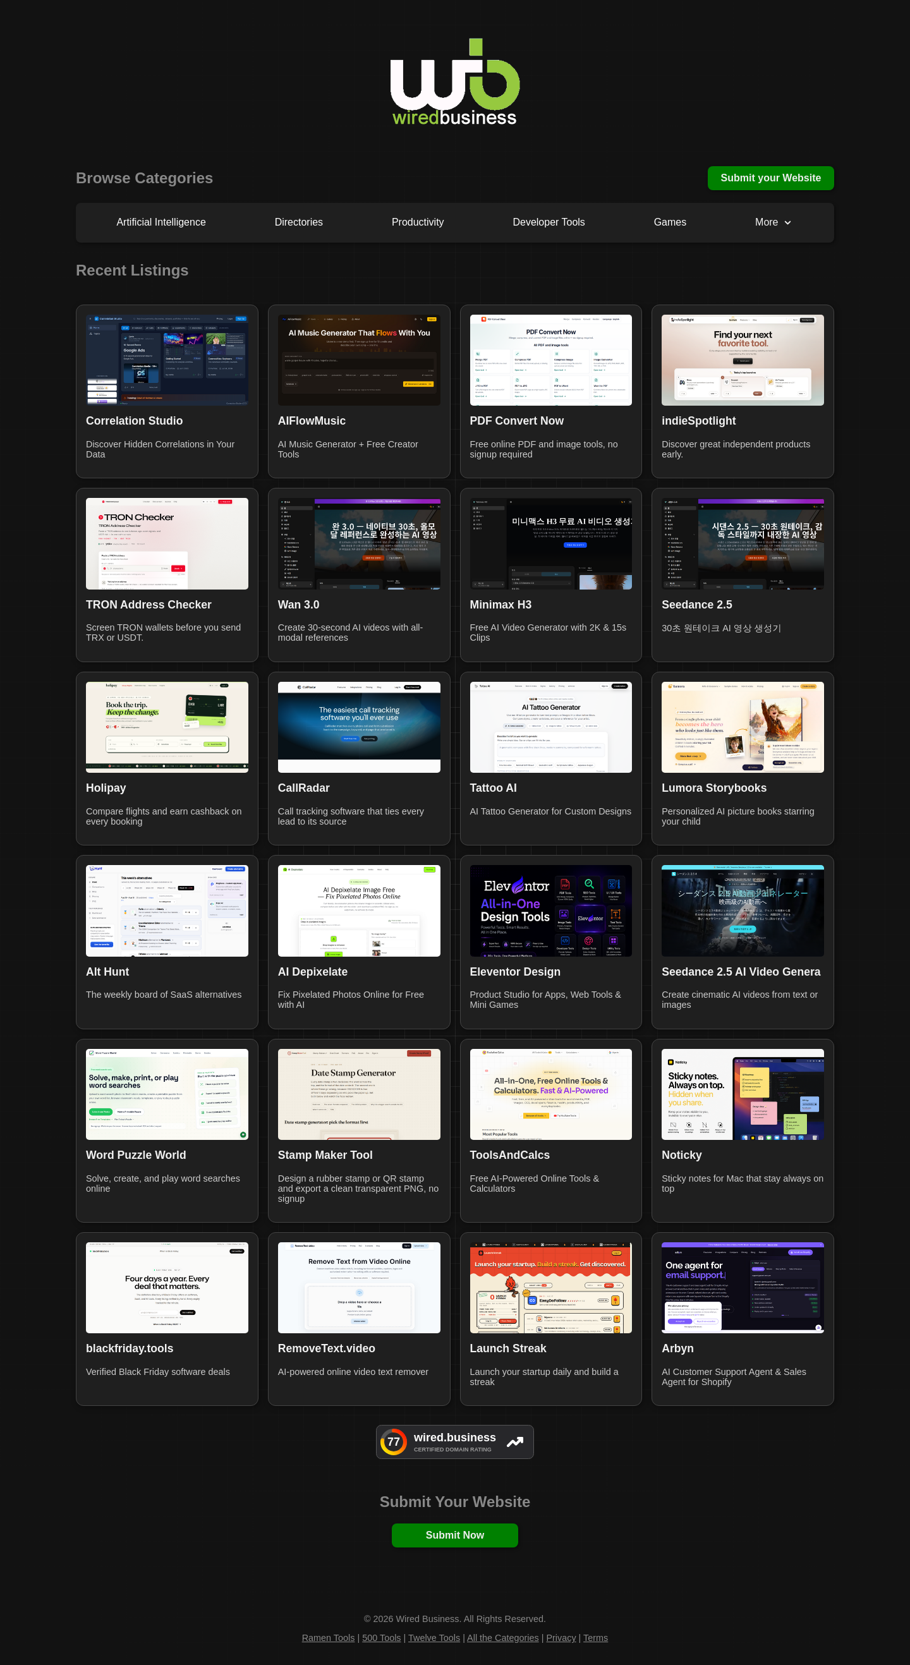This screenshot has height=1665, width=910.
Task: Click the blackfriday.tools preview image
Action: pyautogui.click(x=167, y=1288)
